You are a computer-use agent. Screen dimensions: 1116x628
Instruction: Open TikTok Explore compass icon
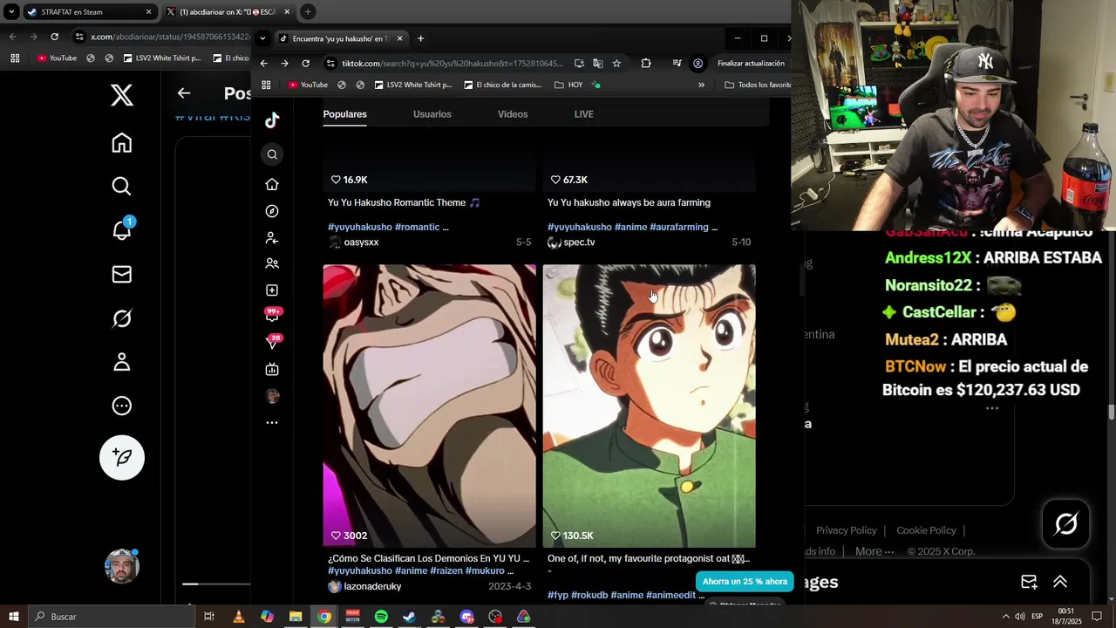tap(272, 211)
